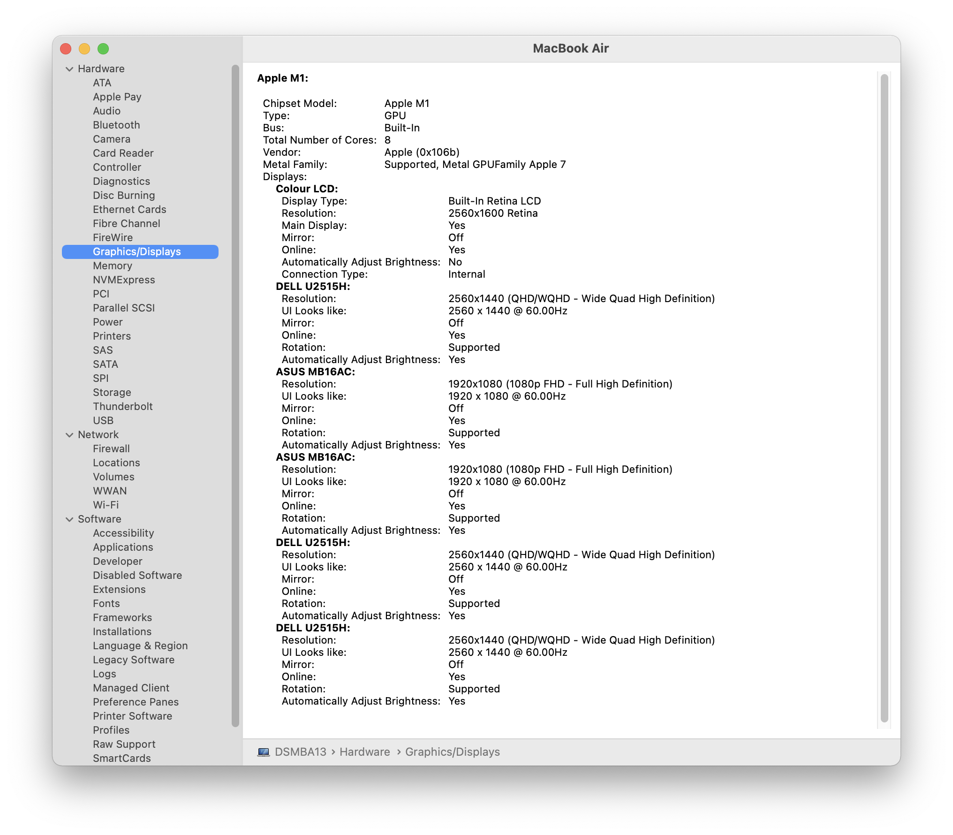Click the laptop icon in path bar

tap(264, 752)
